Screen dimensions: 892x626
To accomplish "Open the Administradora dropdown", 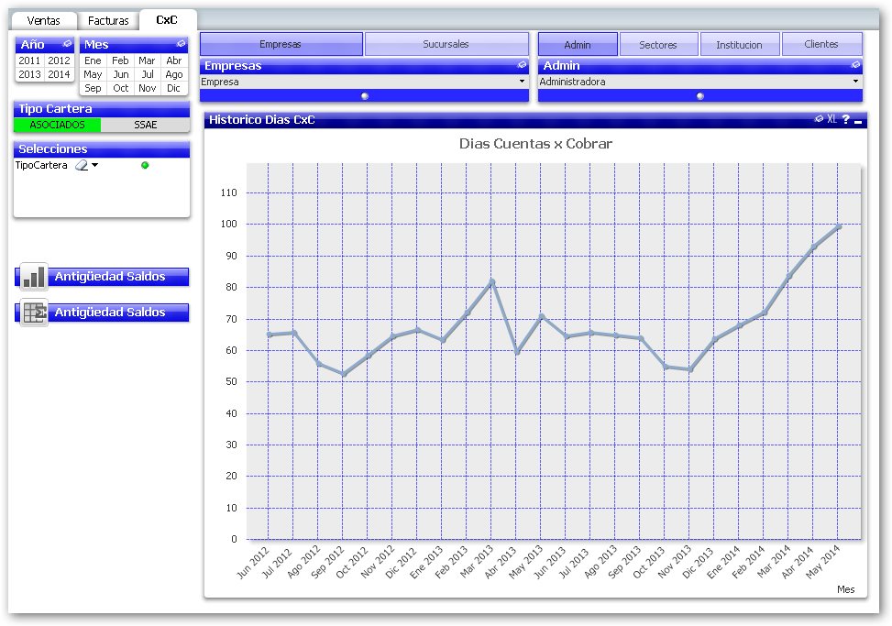I will [x=855, y=82].
